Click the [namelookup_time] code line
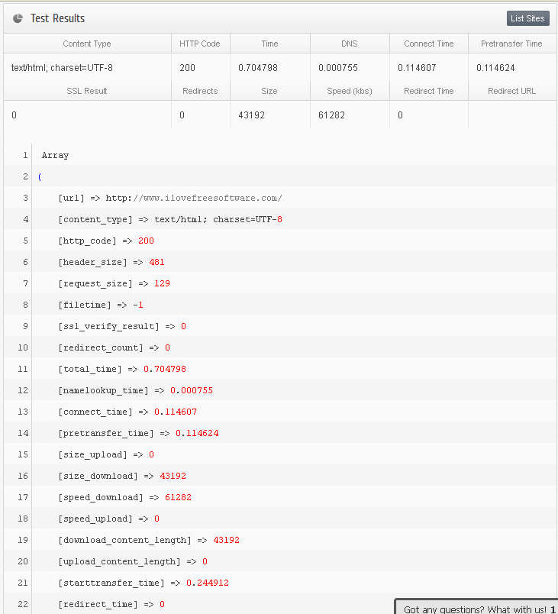This screenshot has width=558, height=614. click(x=135, y=390)
